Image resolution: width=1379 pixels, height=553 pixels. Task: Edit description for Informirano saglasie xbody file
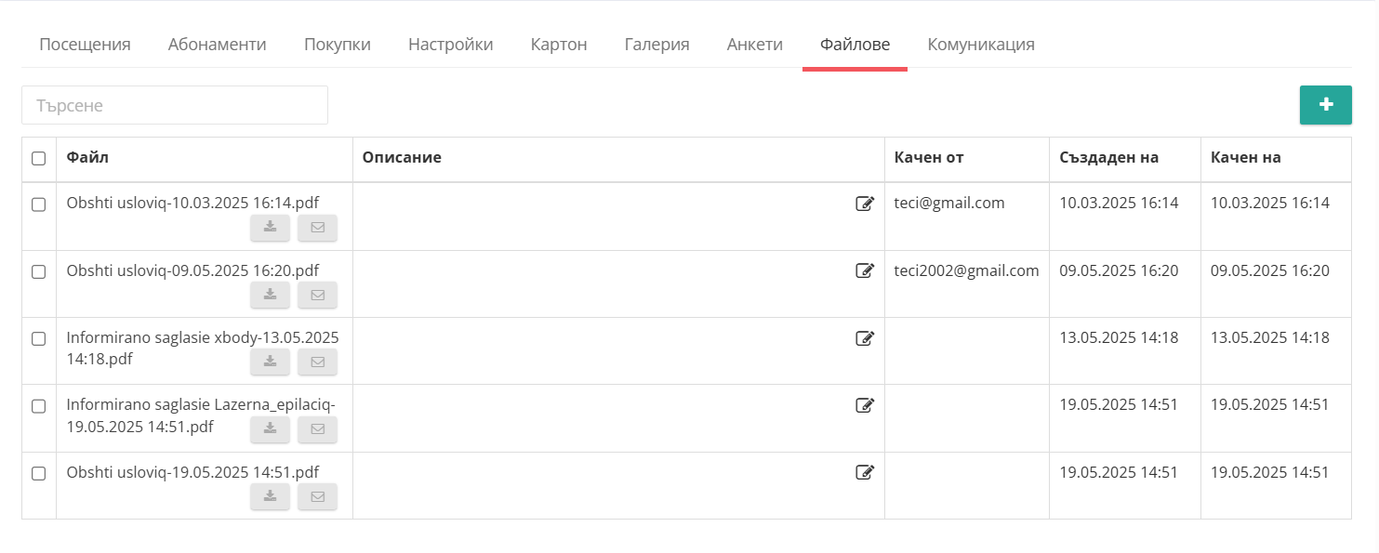coord(865,338)
